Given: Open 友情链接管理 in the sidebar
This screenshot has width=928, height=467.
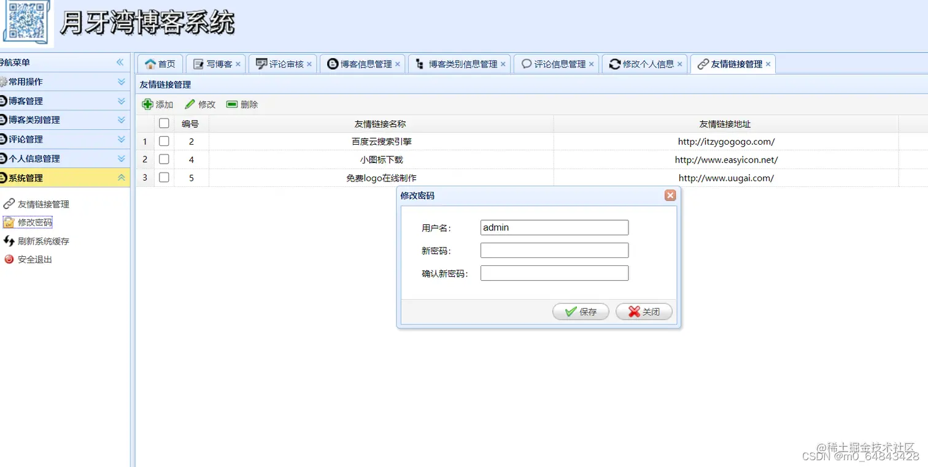Looking at the screenshot, I should point(44,204).
